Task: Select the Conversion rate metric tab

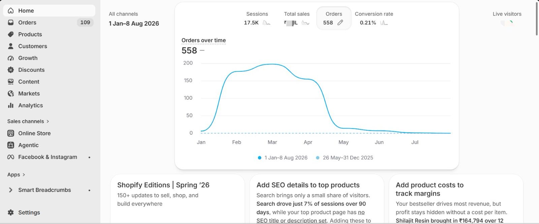Action: [x=374, y=18]
